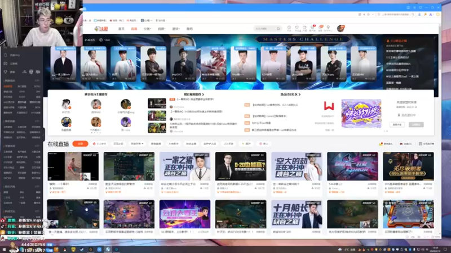Open the creator center pin icon
Viewport: 451px width, 253px height.
[x=328, y=28]
